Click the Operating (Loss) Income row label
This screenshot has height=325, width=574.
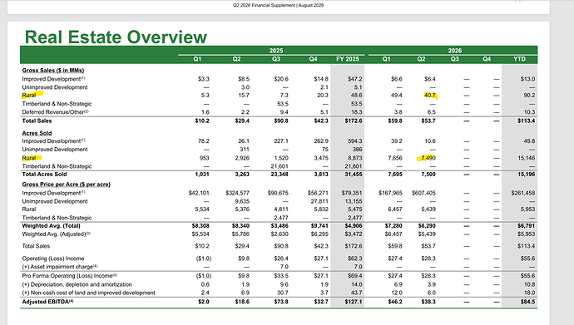pos(53,259)
